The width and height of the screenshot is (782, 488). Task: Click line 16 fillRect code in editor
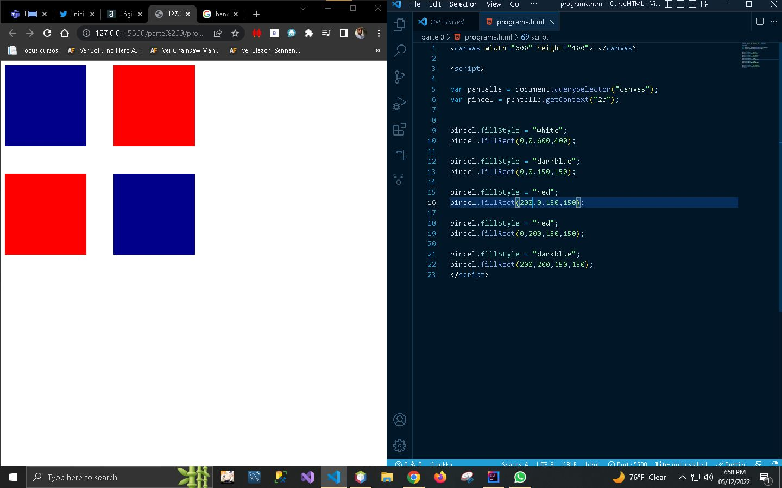[517, 202]
